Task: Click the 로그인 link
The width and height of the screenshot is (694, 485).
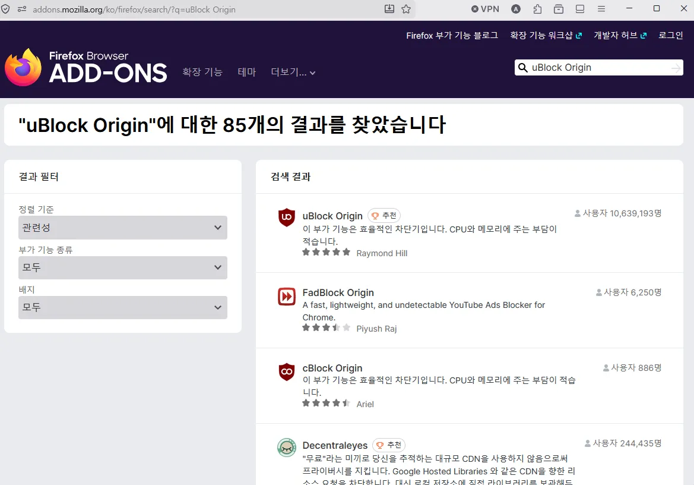Action: point(670,36)
